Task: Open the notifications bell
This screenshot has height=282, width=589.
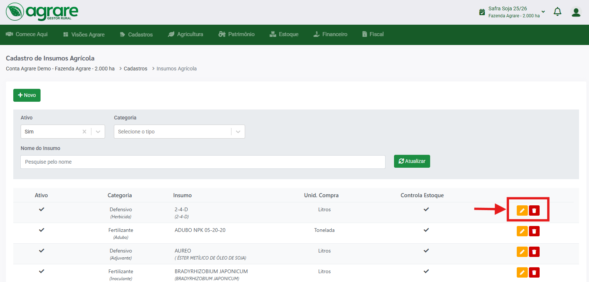Action: (x=557, y=12)
